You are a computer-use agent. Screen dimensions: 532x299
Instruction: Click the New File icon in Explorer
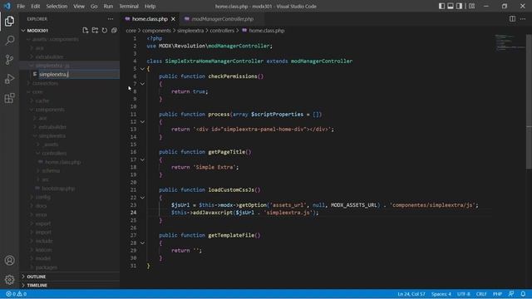(86, 31)
